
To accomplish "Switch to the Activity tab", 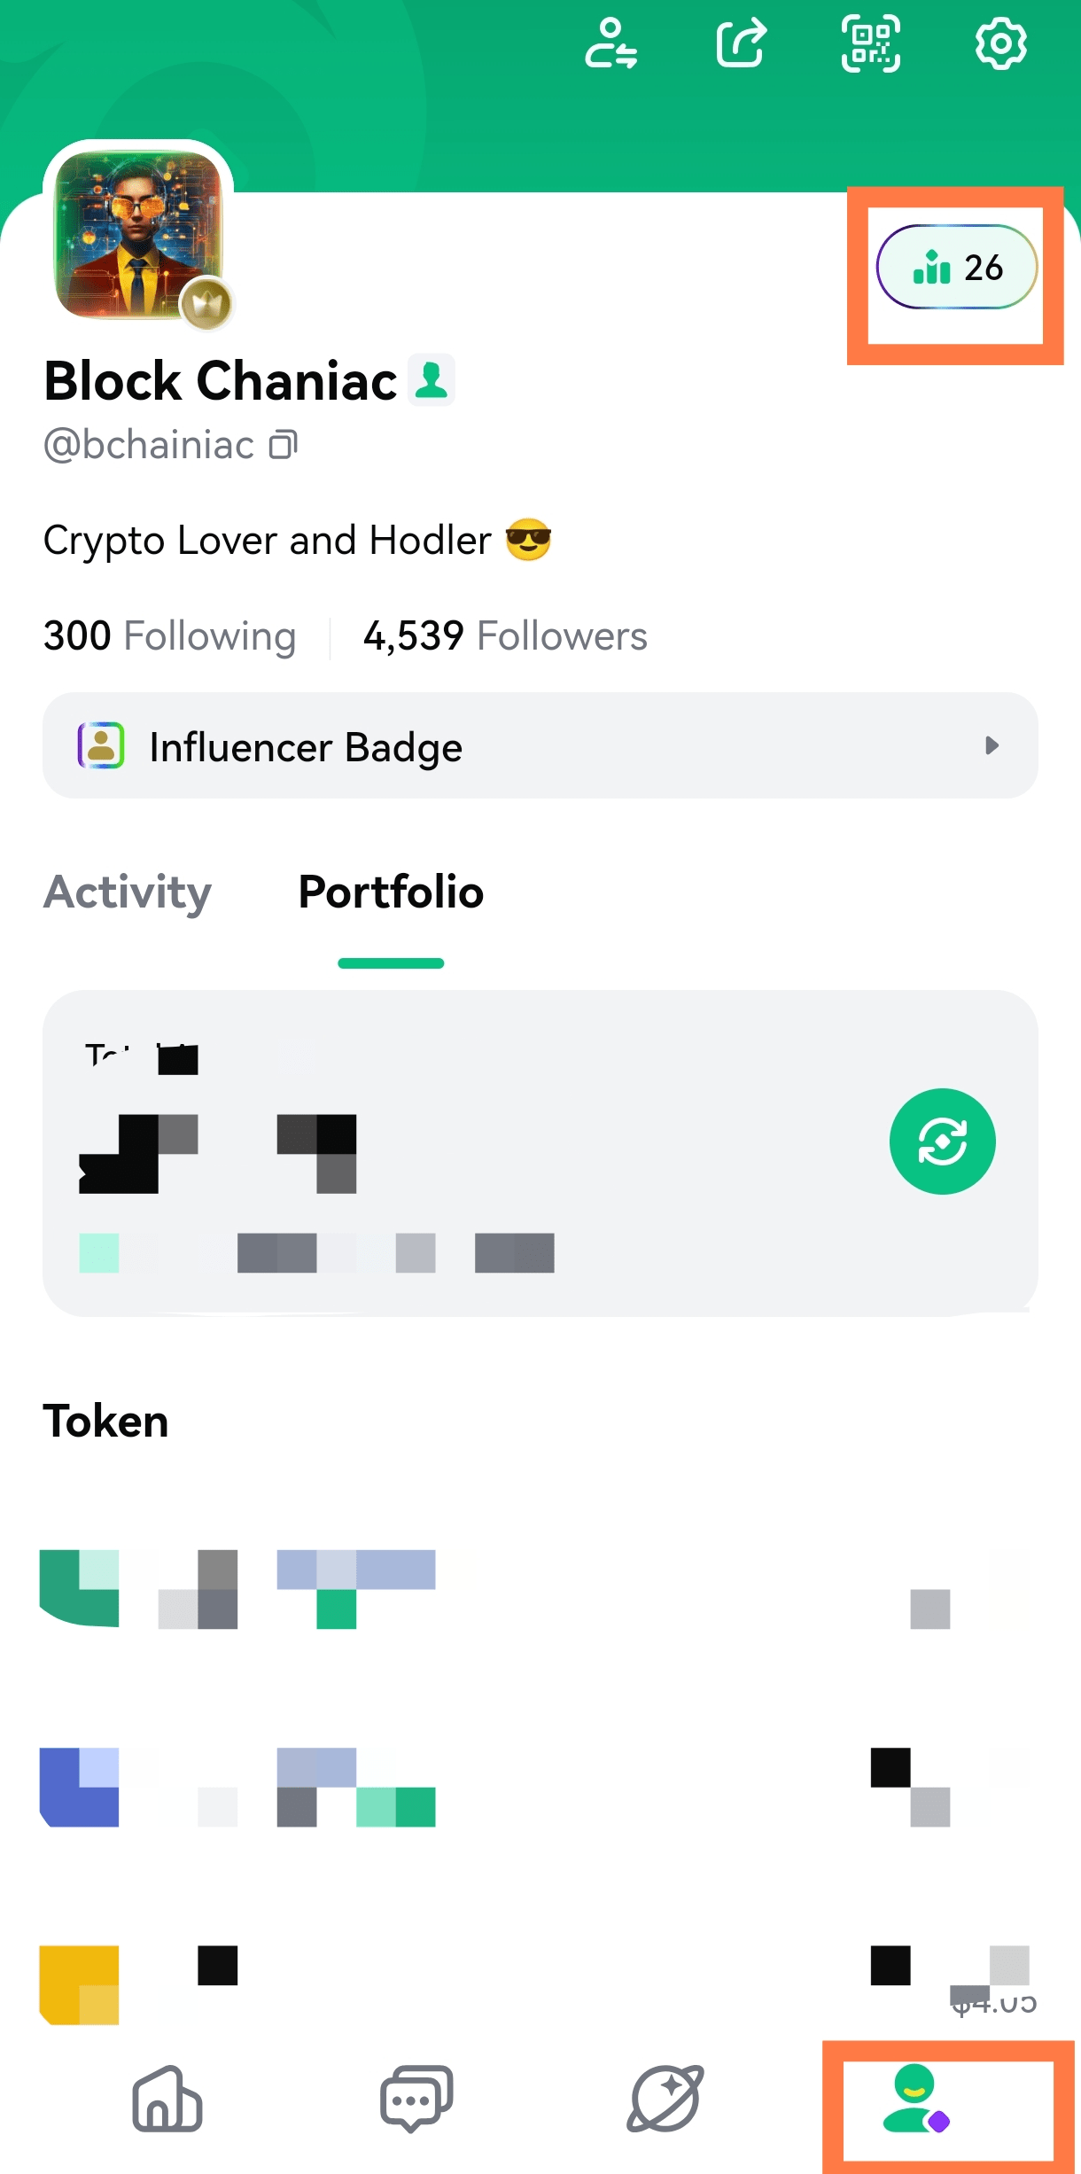I will 128,892.
